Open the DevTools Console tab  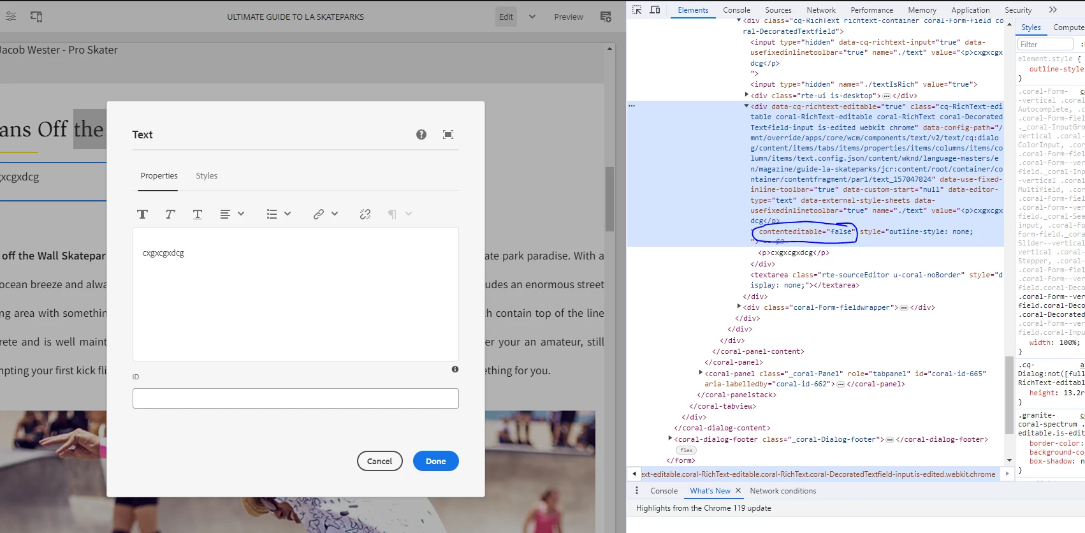coord(737,10)
